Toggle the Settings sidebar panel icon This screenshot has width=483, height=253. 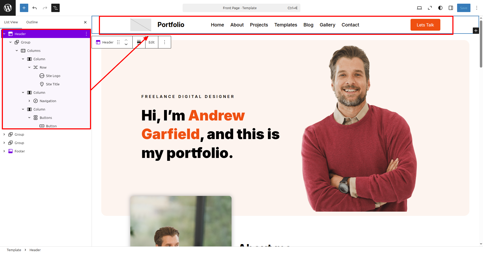click(x=451, y=8)
